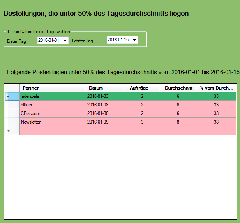Image resolution: width=240 pixels, height=223 pixels.
Task: Click the empty Aufträge cell in new row
Action: 142,131
